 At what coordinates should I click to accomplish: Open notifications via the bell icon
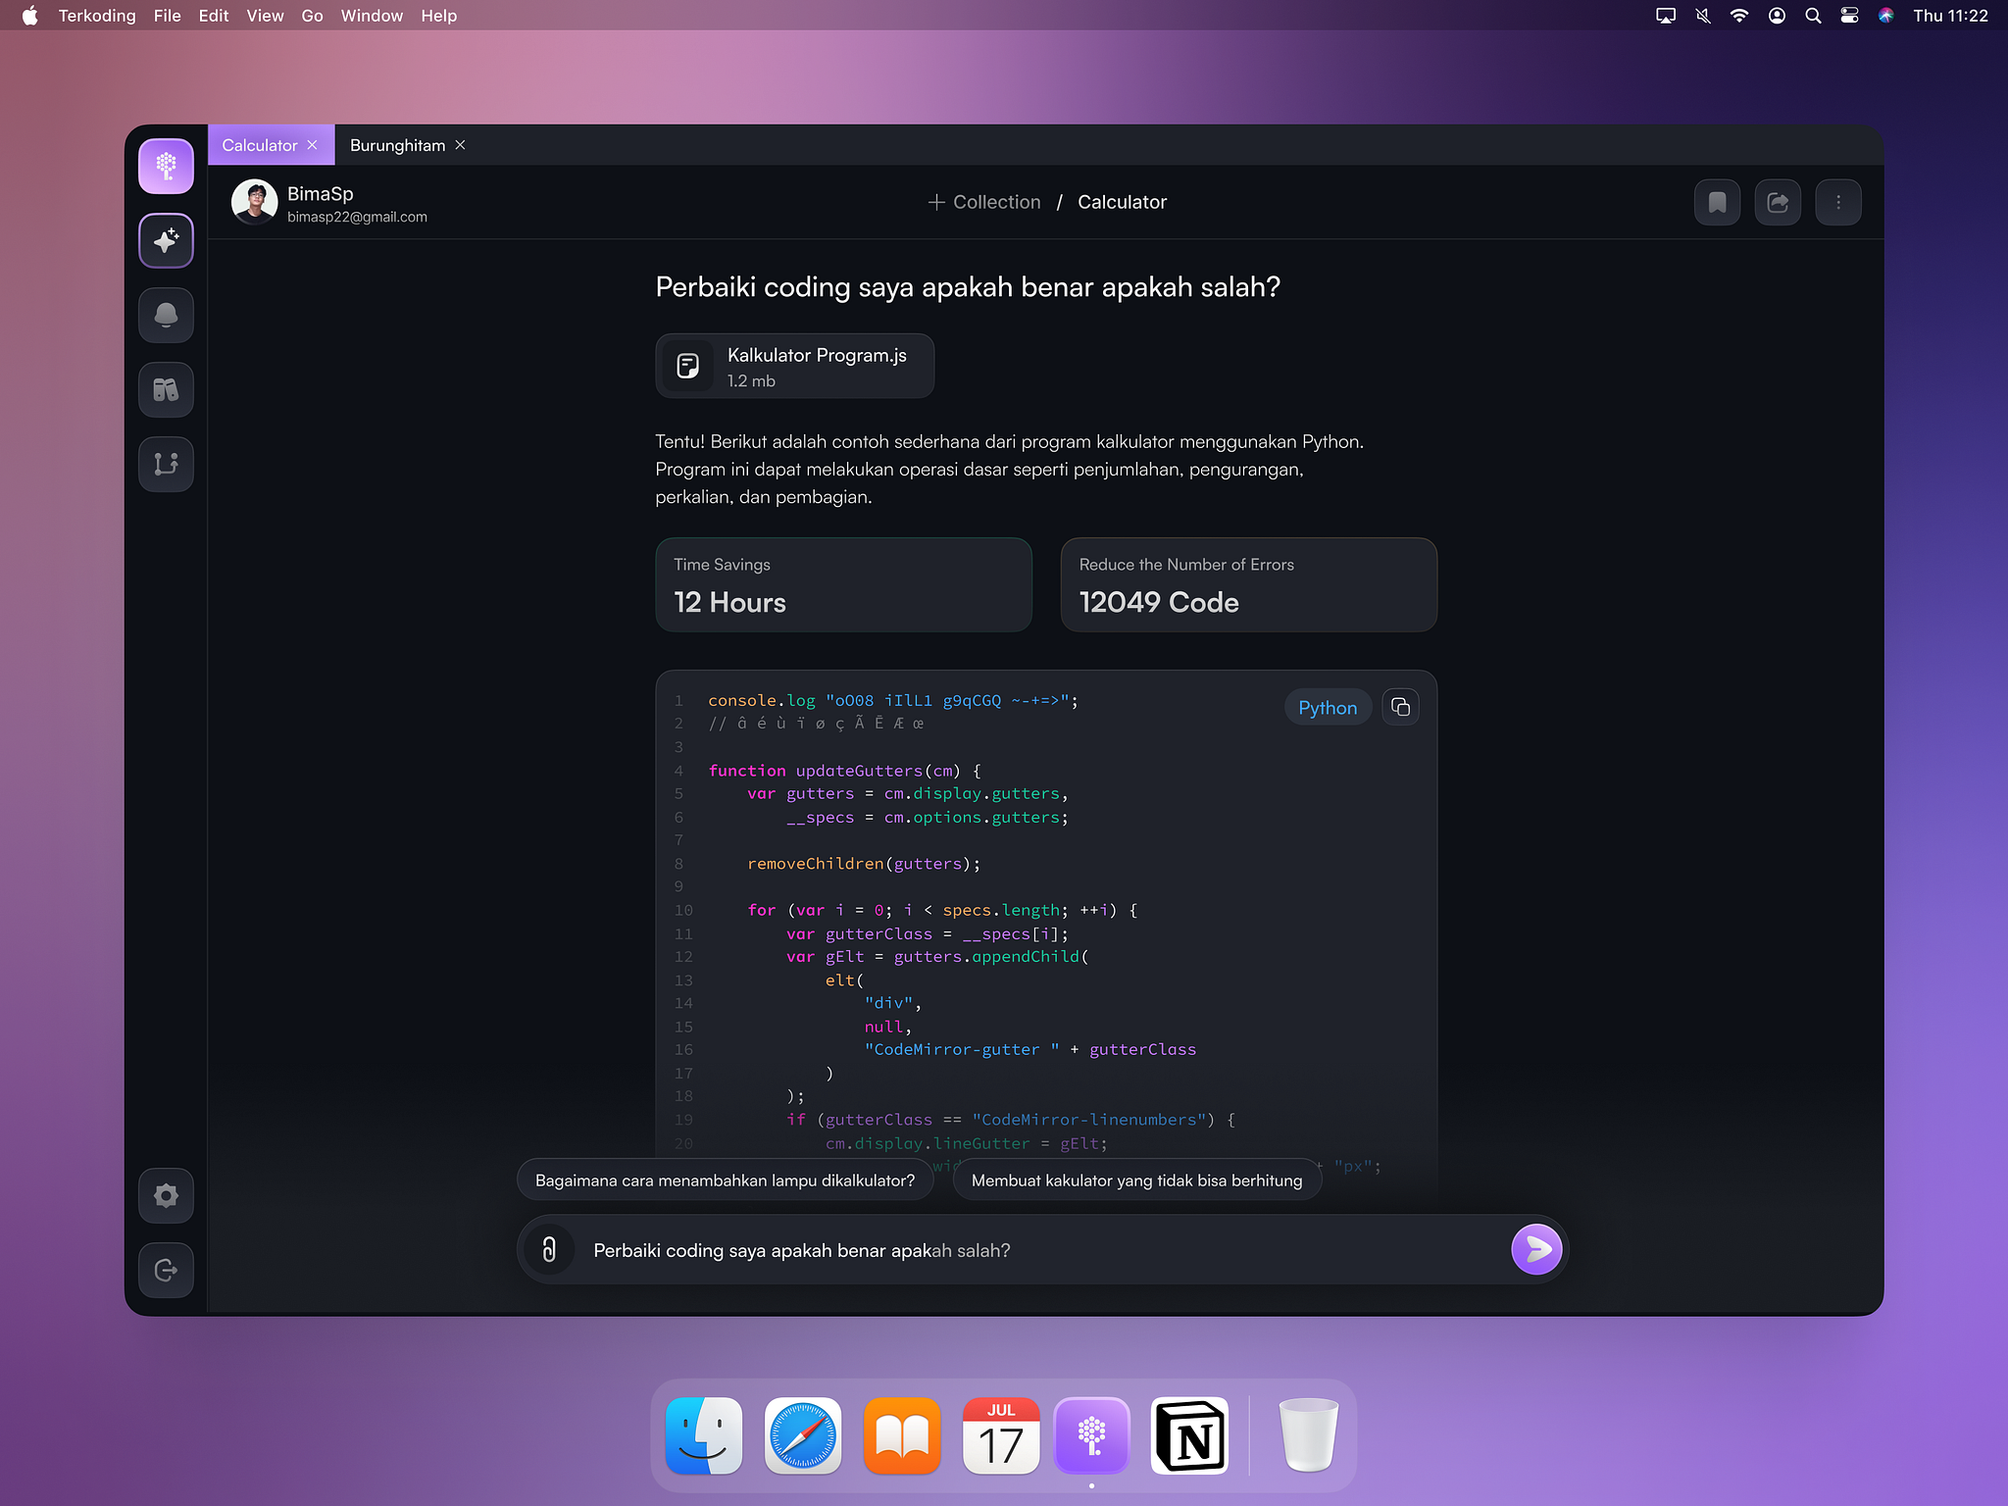pos(166,315)
